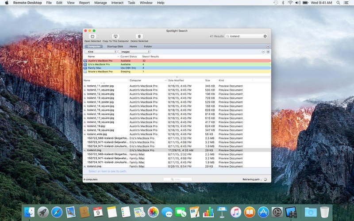Select file Iceland_wide.jpg
Image resolution: width=354 pixels, height=221 pixels.
[x=97, y=134]
